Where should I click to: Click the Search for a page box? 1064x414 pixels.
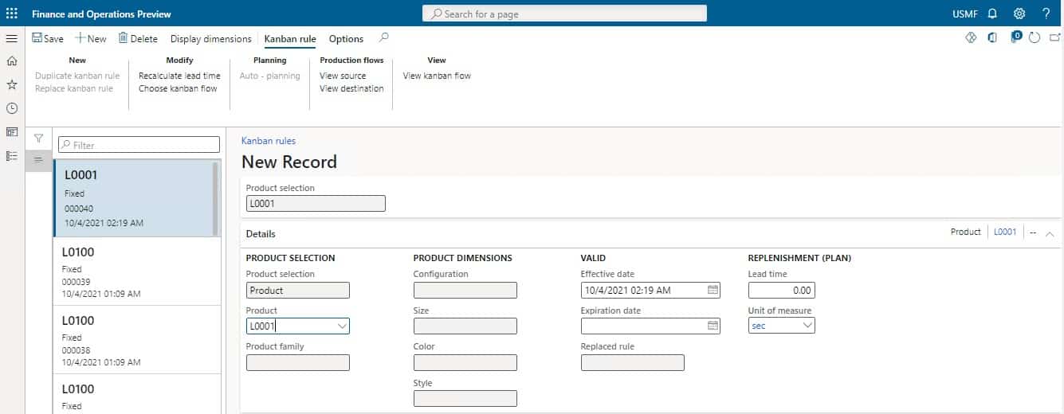click(x=564, y=14)
